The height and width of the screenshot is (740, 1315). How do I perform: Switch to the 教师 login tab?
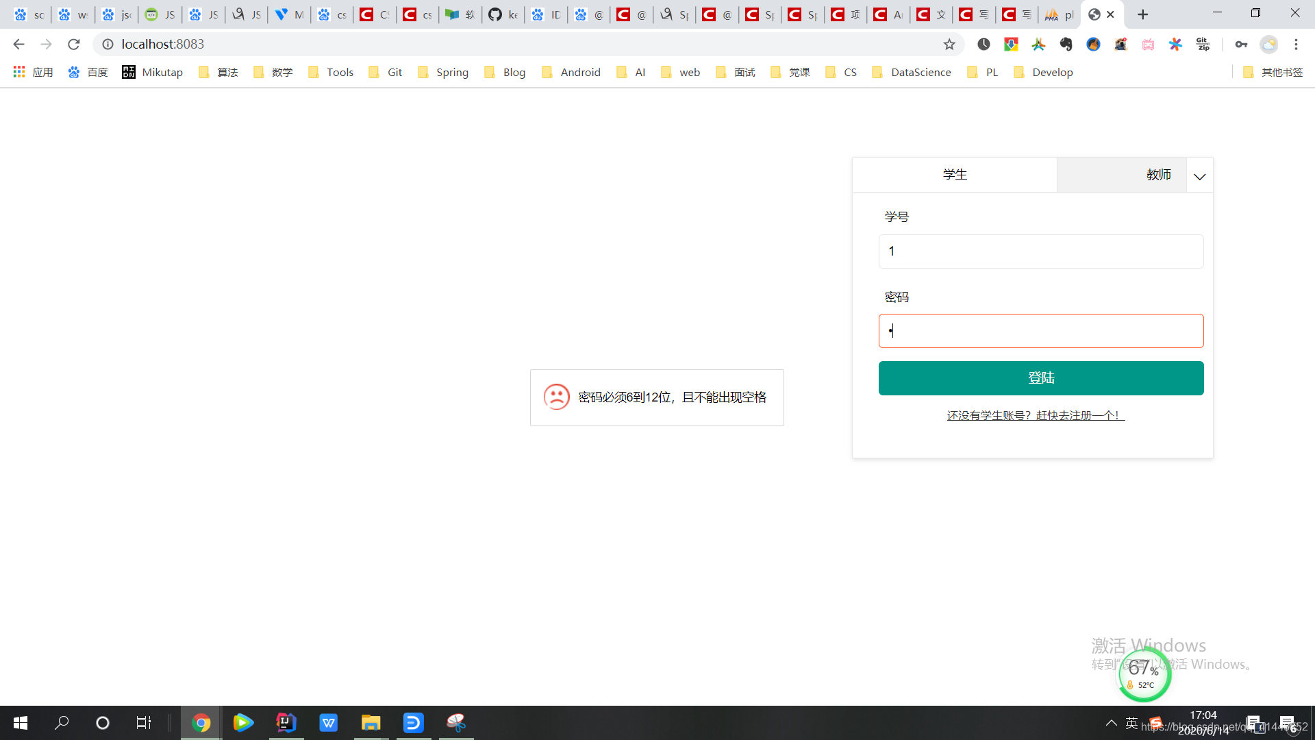coord(1159,174)
